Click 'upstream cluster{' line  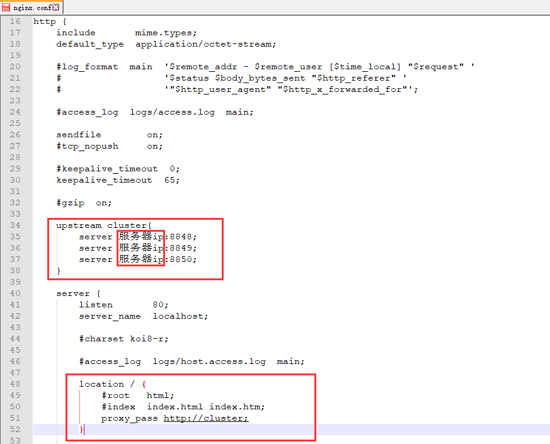click(x=104, y=225)
